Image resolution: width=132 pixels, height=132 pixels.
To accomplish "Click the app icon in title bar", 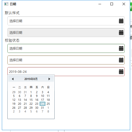I will (6, 4).
